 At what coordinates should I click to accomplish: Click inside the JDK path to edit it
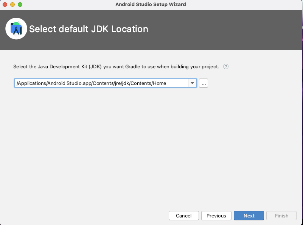[102, 83]
